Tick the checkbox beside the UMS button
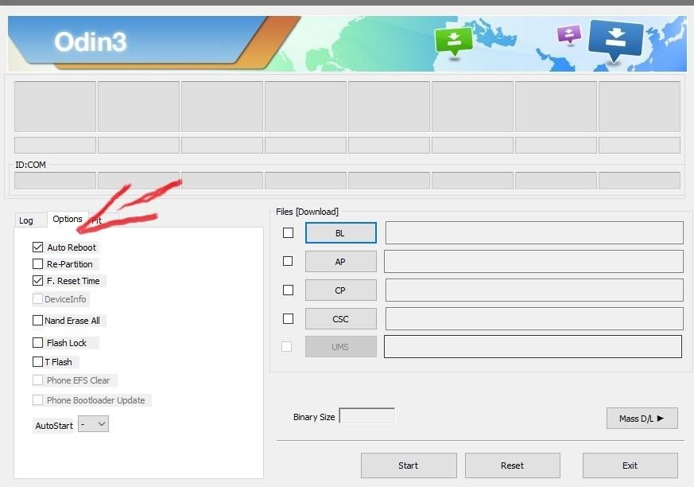The height and width of the screenshot is (487, 694). pos(287,346)
